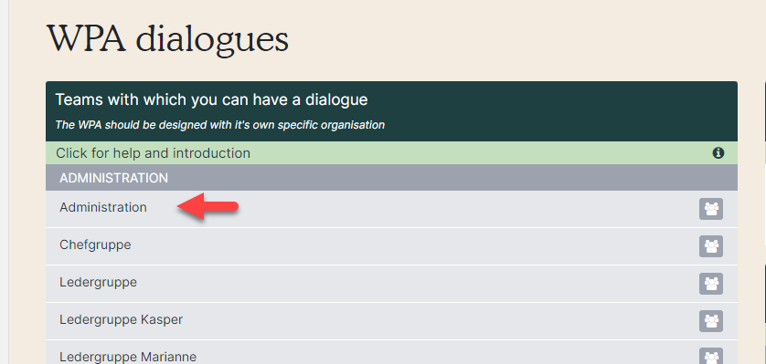Viewport: 766px width, 364px height.
Task: Click the italic WPA organisation subtitle
Action: [219, 125]
